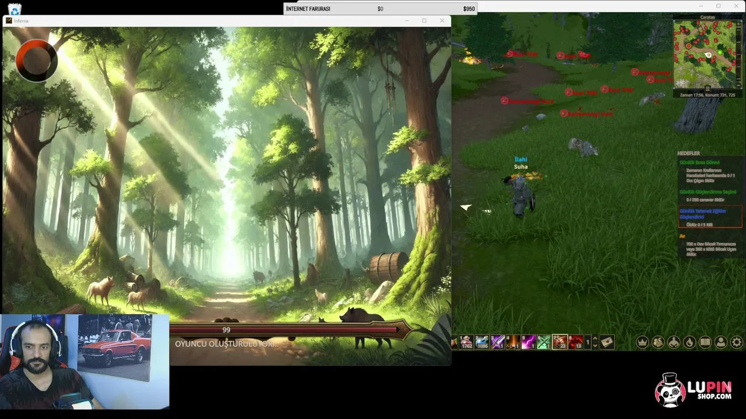Click the İNTERNET FARURASI label
This screenshot has height=419, width=746.
point(308,9)
